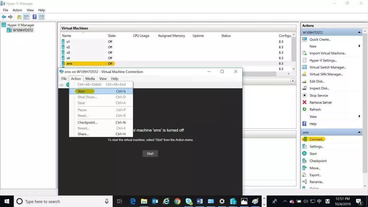Click the Checkpoint icon under sms actions

point(304,161)
